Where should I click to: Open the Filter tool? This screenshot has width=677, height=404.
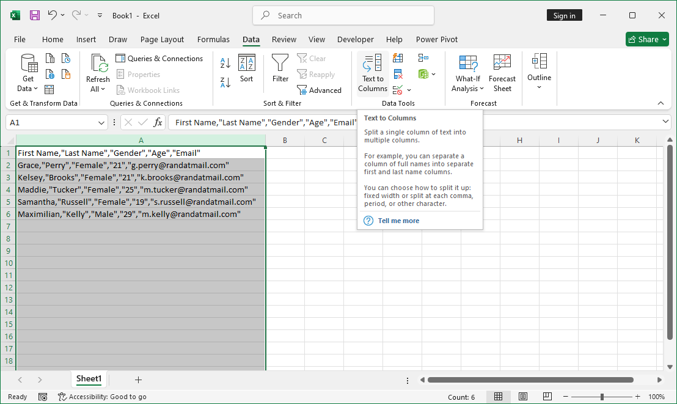280,68
